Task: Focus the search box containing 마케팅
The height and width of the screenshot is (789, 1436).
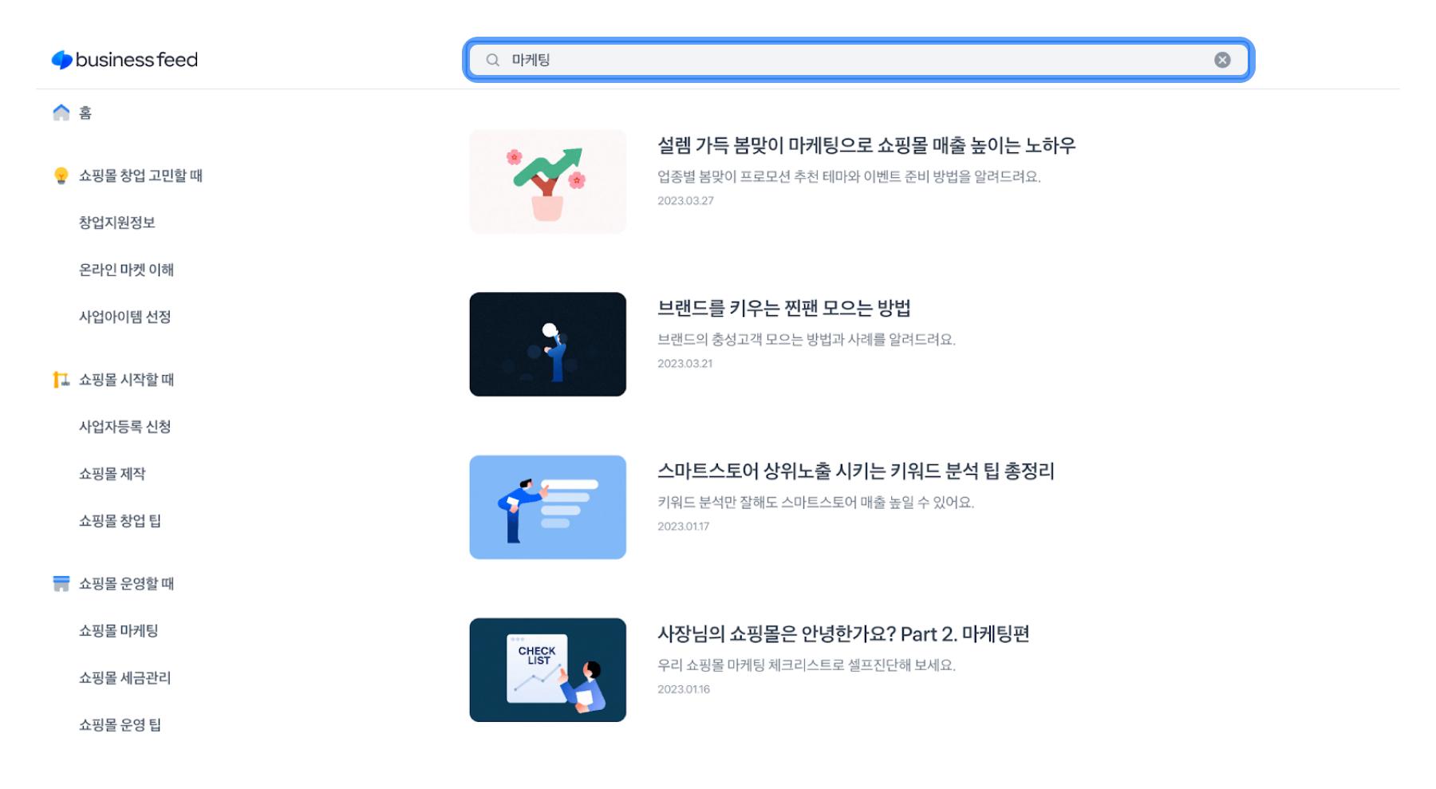Action: (x=858, y=60)
